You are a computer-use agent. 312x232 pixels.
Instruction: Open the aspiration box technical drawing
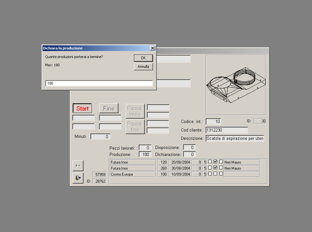[236, 85]
